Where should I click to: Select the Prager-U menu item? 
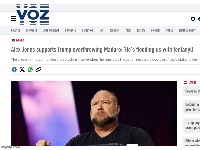(x=71, y=30)
